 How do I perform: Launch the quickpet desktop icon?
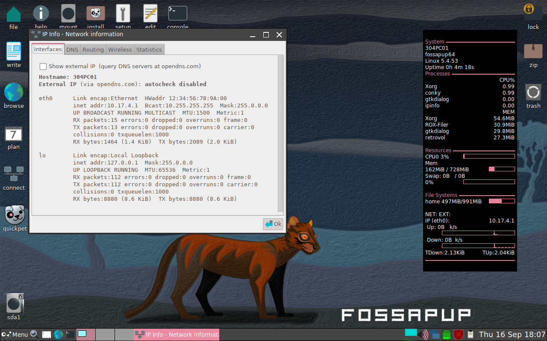pos(15,215)
